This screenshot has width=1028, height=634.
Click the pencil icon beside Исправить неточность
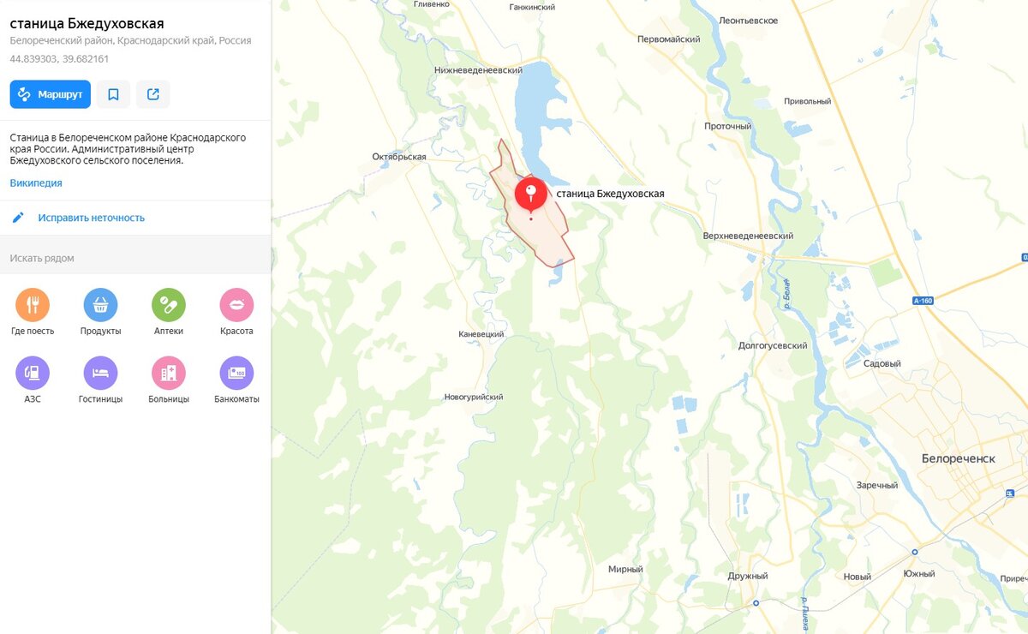point(18,218)
